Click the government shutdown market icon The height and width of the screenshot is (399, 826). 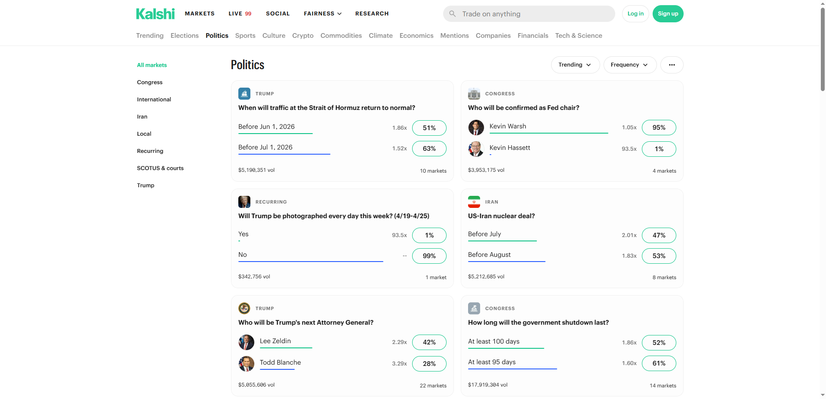pyautogui.click(x=474, y=308)
